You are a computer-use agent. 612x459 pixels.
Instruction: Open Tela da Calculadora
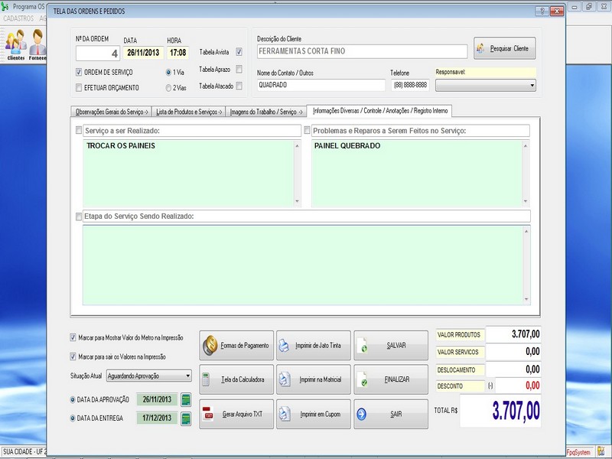(236, 379)
